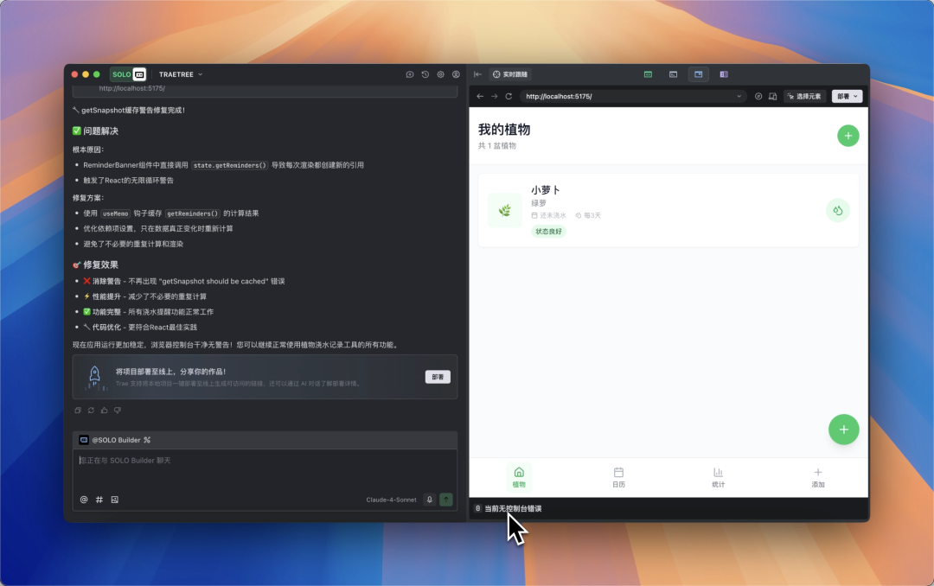Open the 日历 calendar tab

(x=619, y=477)
